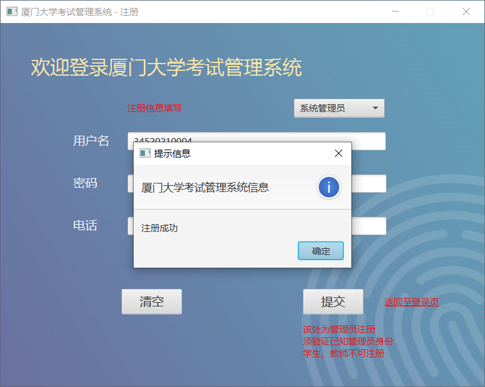
Task: Click the 学生、教师不可注册 notice text
Action: (x=343, y=353)
